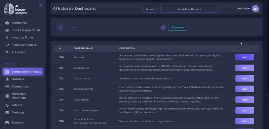The height and width of the screenshot is (129, 269).
Task: Click the Compare button
Action: pos(178,27)
